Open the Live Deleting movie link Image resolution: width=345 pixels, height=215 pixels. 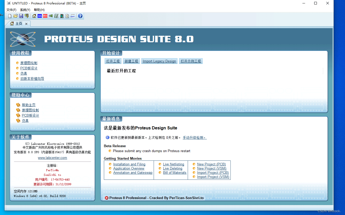172,169
